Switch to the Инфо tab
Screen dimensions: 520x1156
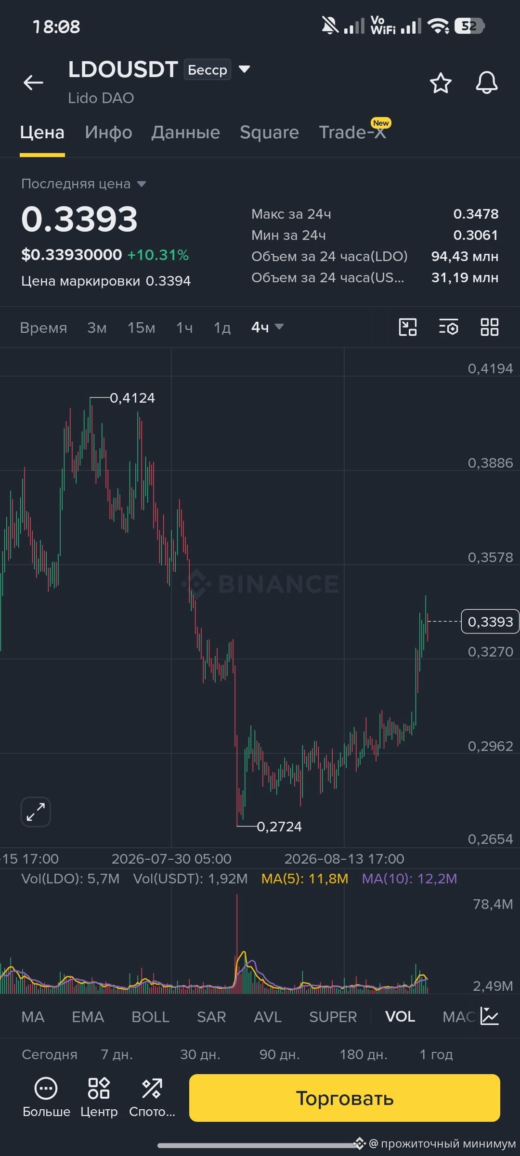[108, 132]
